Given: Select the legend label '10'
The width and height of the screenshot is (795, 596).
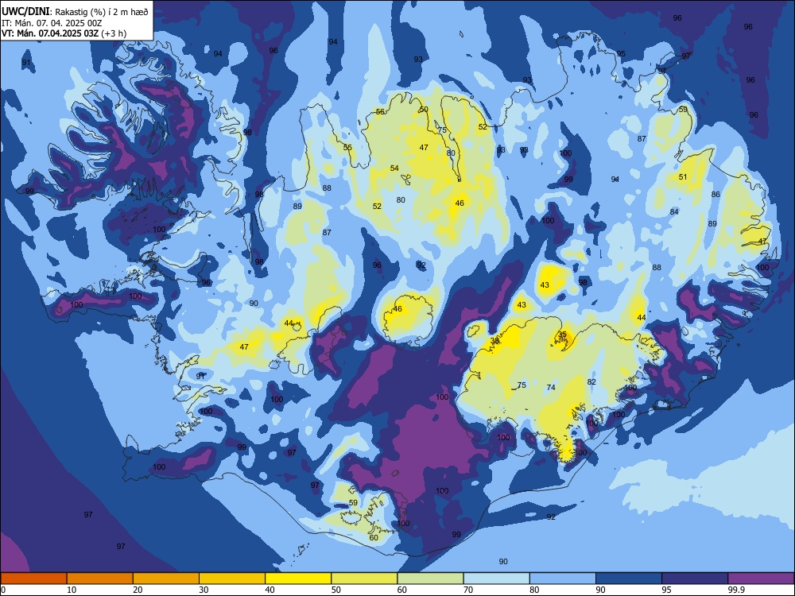Looking at the screenshot, I should [72, 590].
